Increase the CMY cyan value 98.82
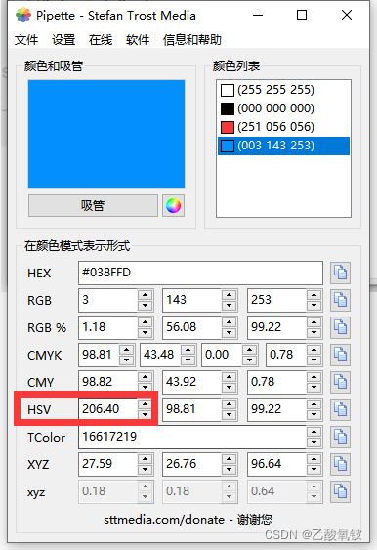The width and height of the screenshot is (377, 550). click(145, 377)
